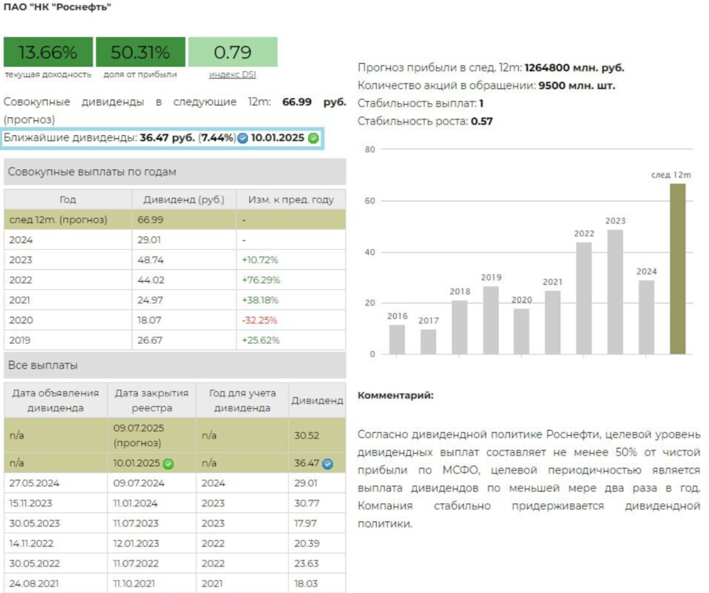Click the 2020 bar in dividend chart
Screen dimensions: 709x593
pyautogui.click(x=521, y=331)
